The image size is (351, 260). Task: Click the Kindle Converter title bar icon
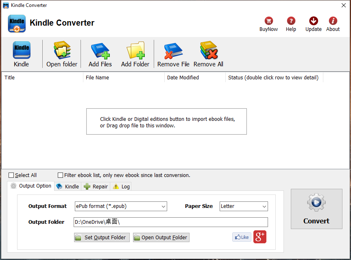(x=6, y=5)
